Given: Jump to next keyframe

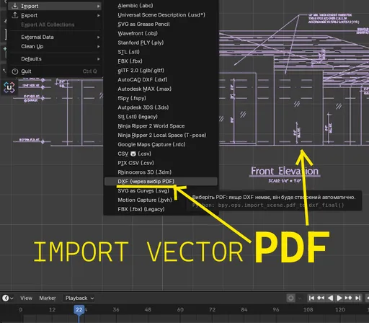Looking at the screenshot, I should (348, 298).
